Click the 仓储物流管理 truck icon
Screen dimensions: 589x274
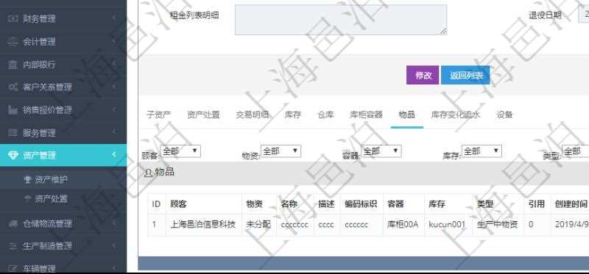(x=13, y=224)
